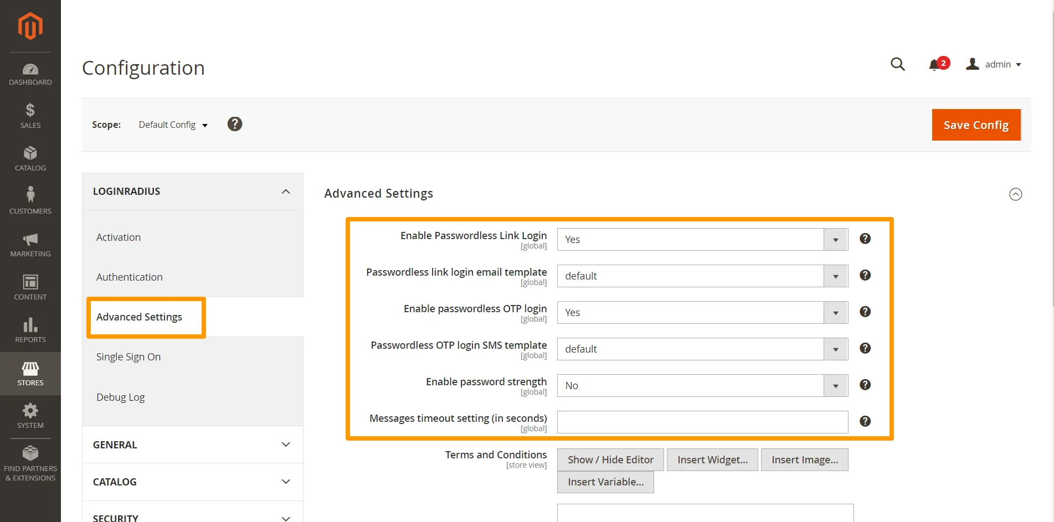Select the Authentication tab under LoginRadius
1054x522 pixels.
(130, 277)
